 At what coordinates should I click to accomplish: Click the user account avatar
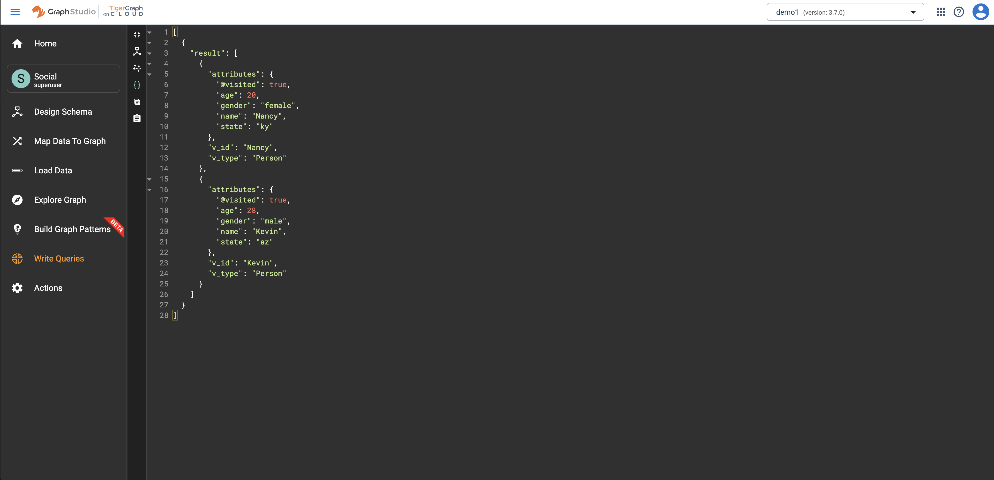coord(981,12)
